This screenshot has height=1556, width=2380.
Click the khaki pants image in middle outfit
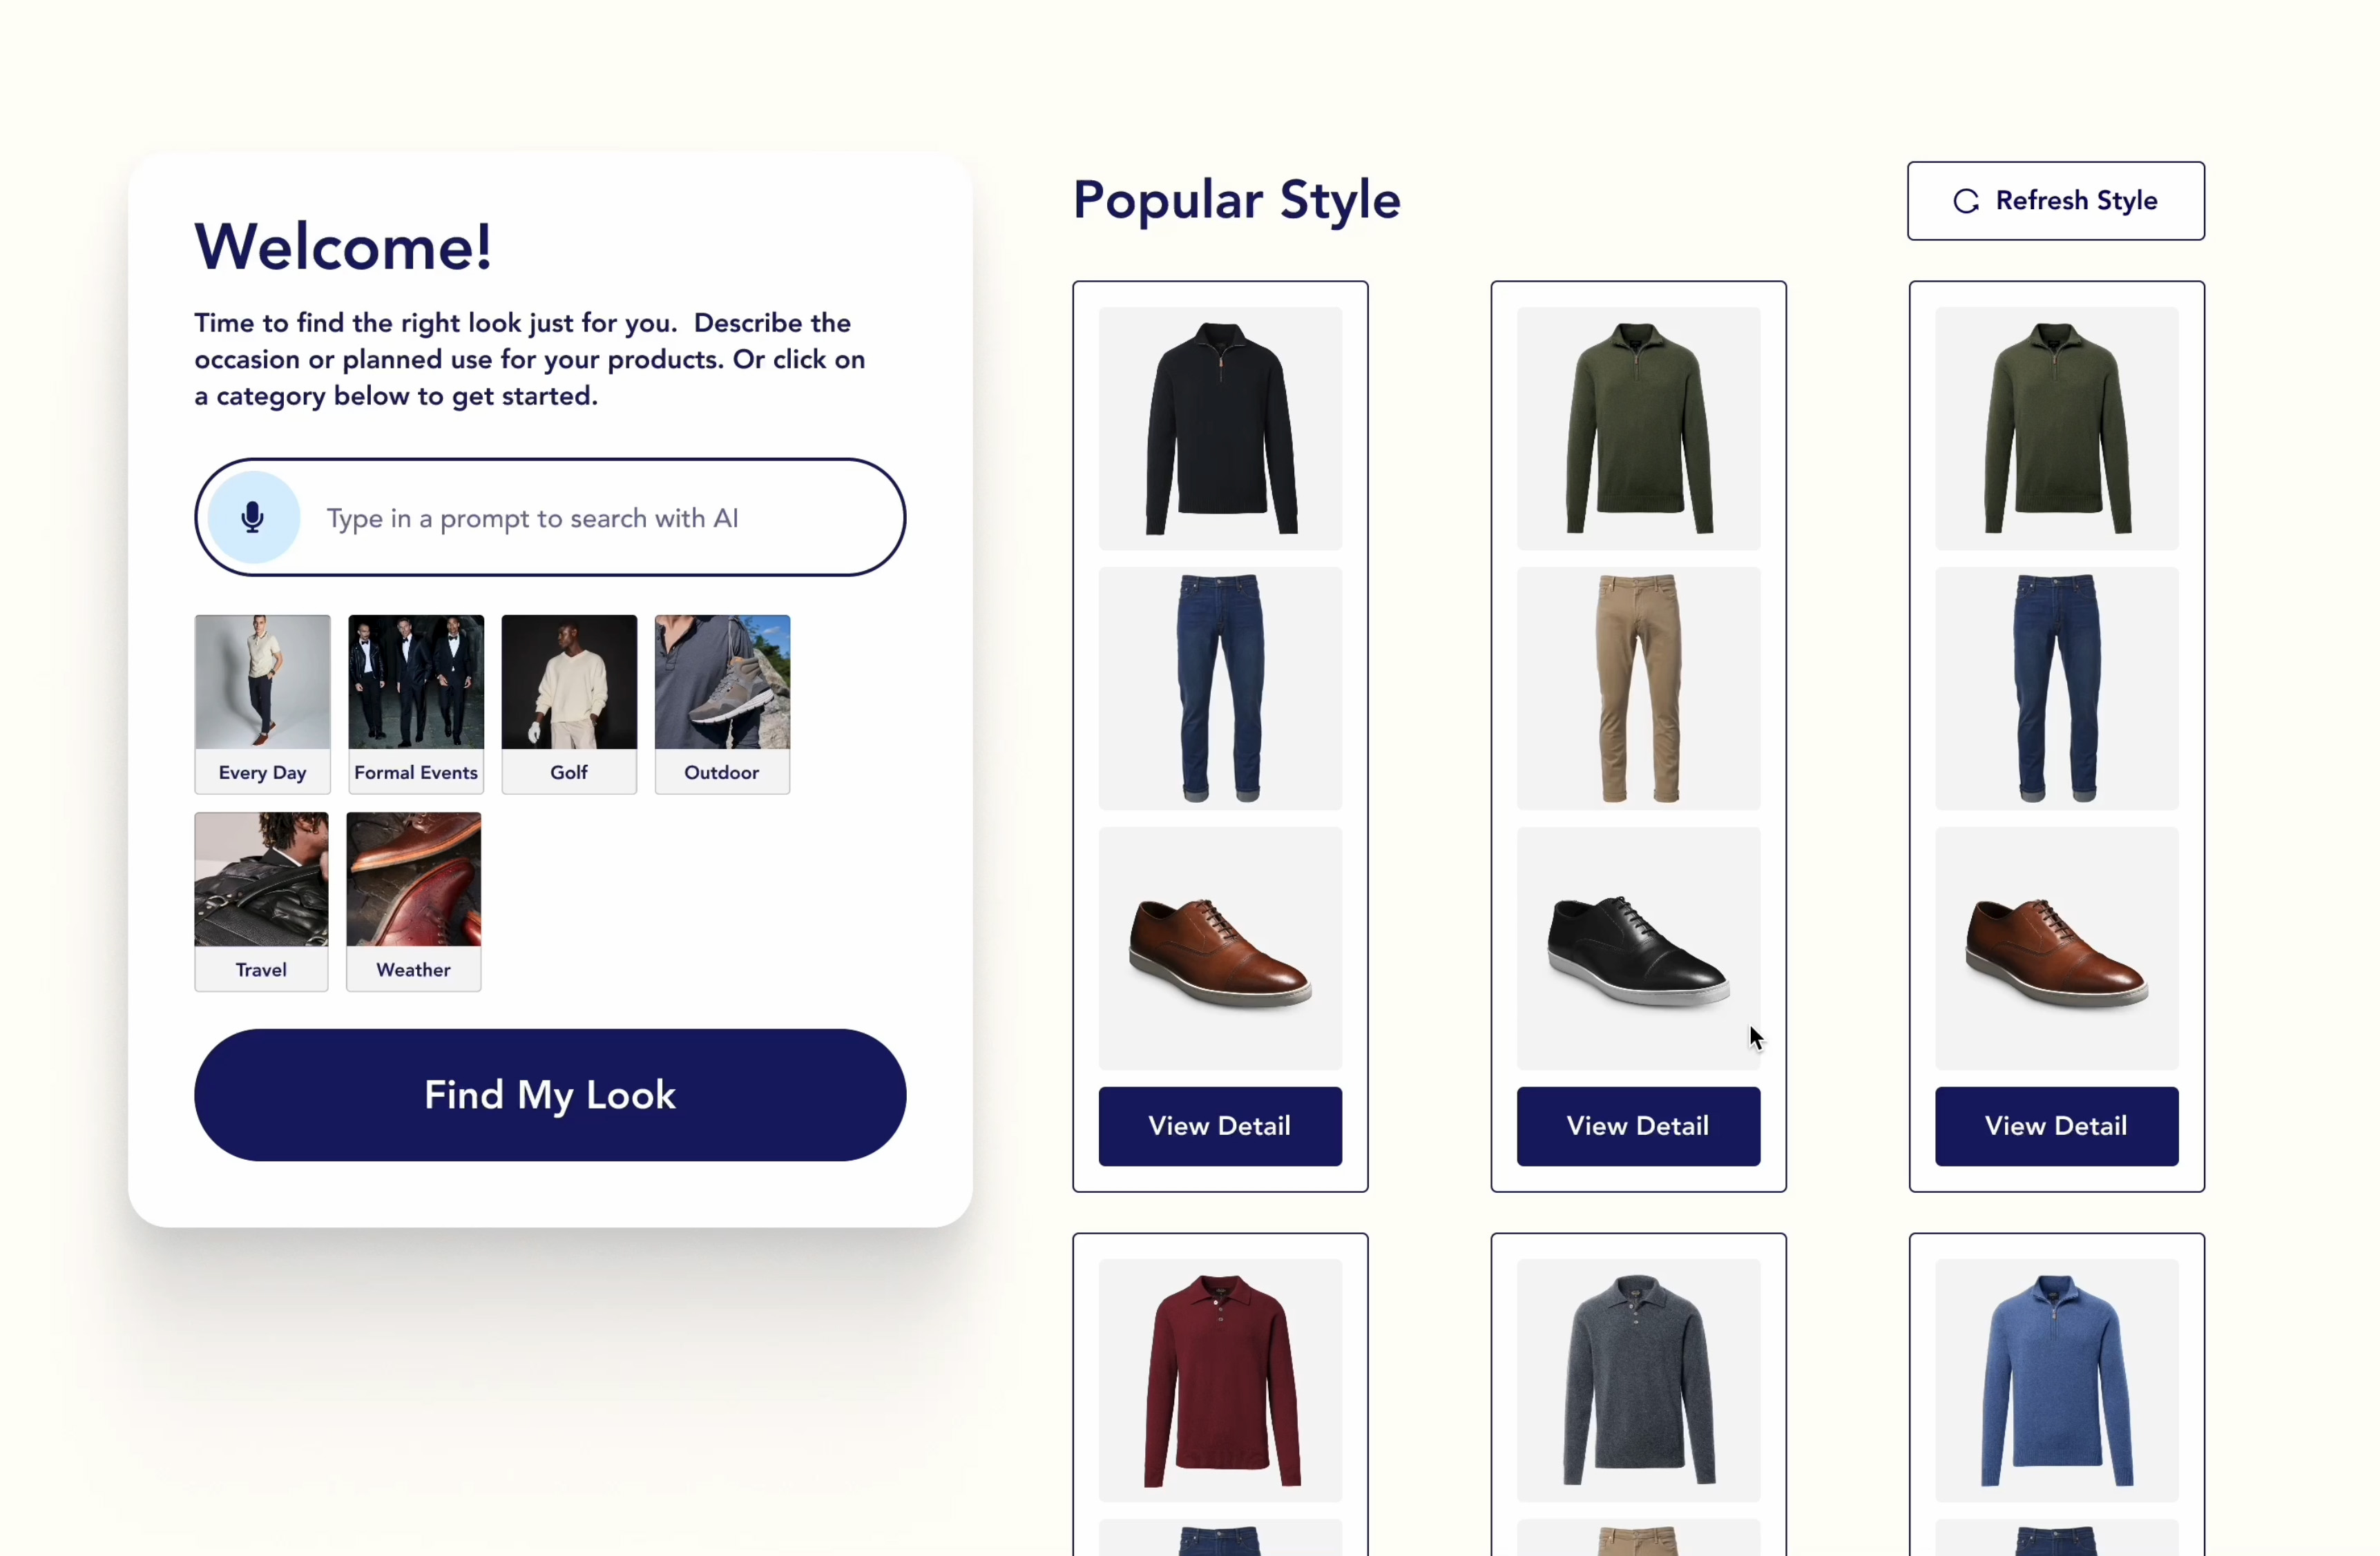click(x=1637, y=690)
